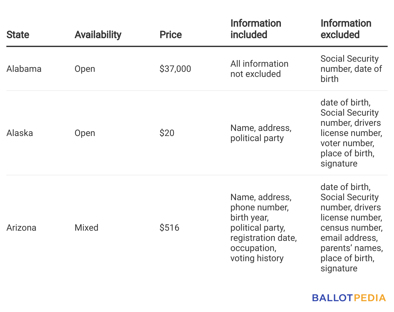Select the Alaska state cell
The image size is (394, 312).
(x=20, y=133)
